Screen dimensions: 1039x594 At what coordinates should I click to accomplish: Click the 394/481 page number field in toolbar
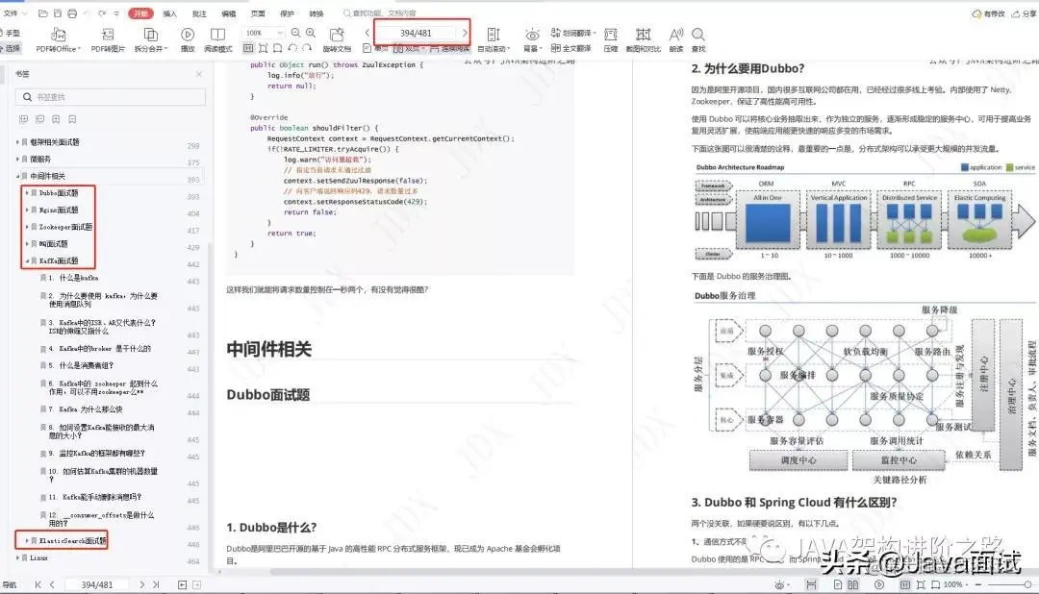tap(416, 33)
